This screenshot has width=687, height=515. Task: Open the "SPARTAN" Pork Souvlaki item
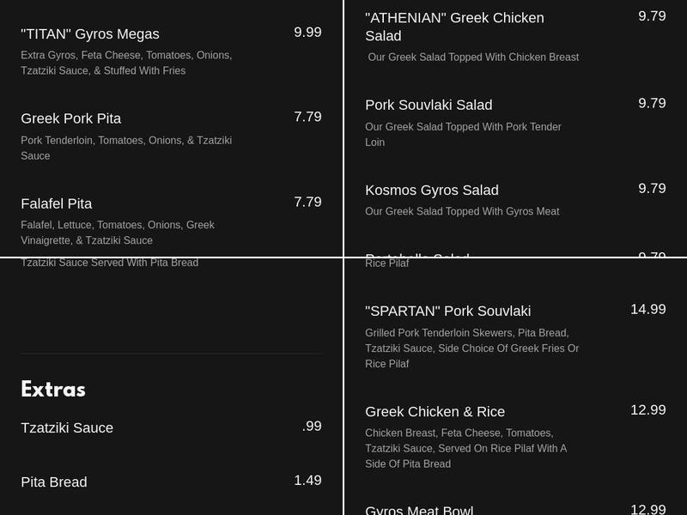coord(448,311)
